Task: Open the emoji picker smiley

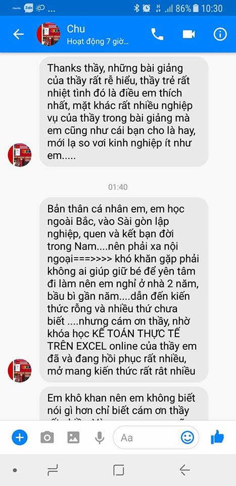Action: tap(187, 437)
